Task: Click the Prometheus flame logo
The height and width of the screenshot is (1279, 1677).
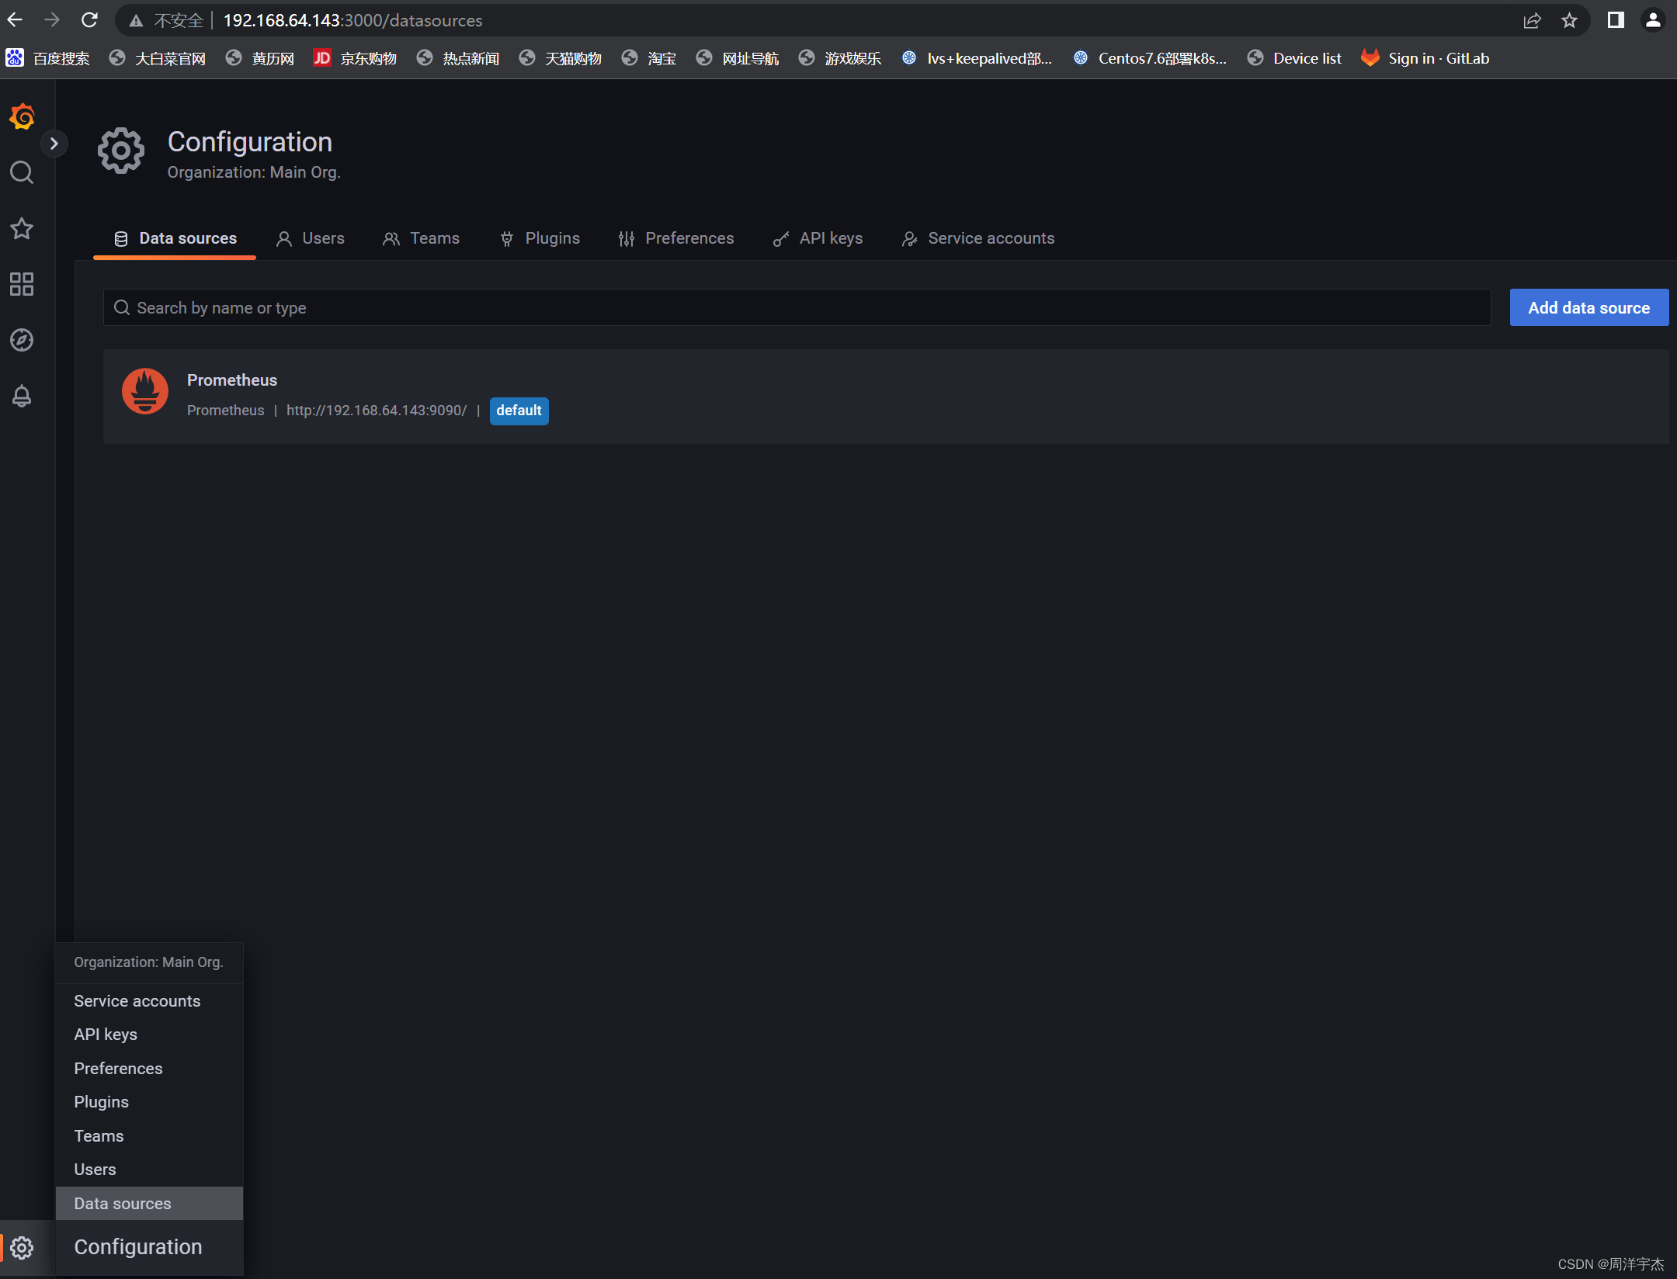Action: [x=145, y=391]
